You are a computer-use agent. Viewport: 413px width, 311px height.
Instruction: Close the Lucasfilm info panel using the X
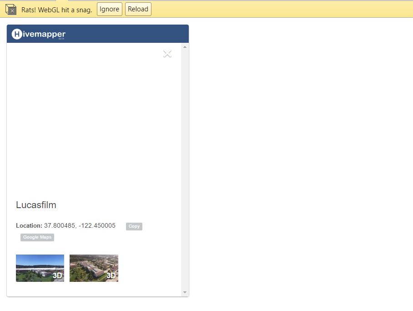pos(167,54)
